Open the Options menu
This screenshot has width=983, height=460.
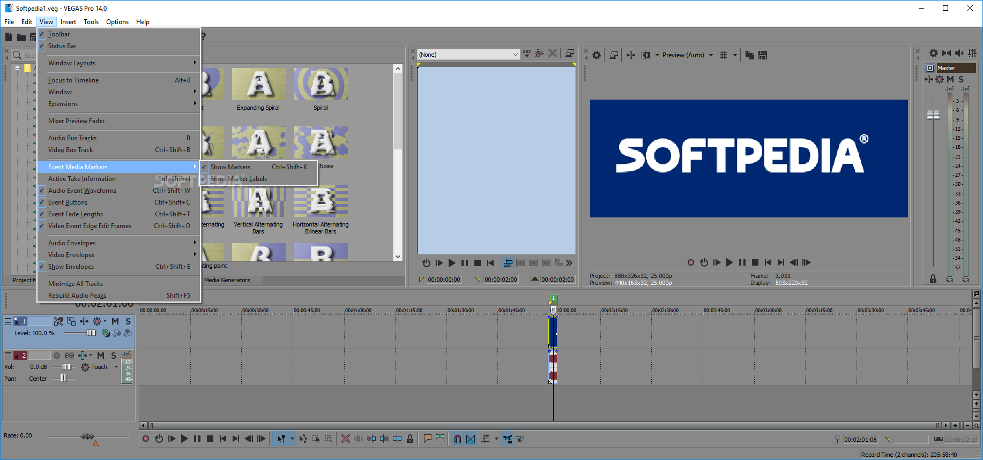point(117,22)
